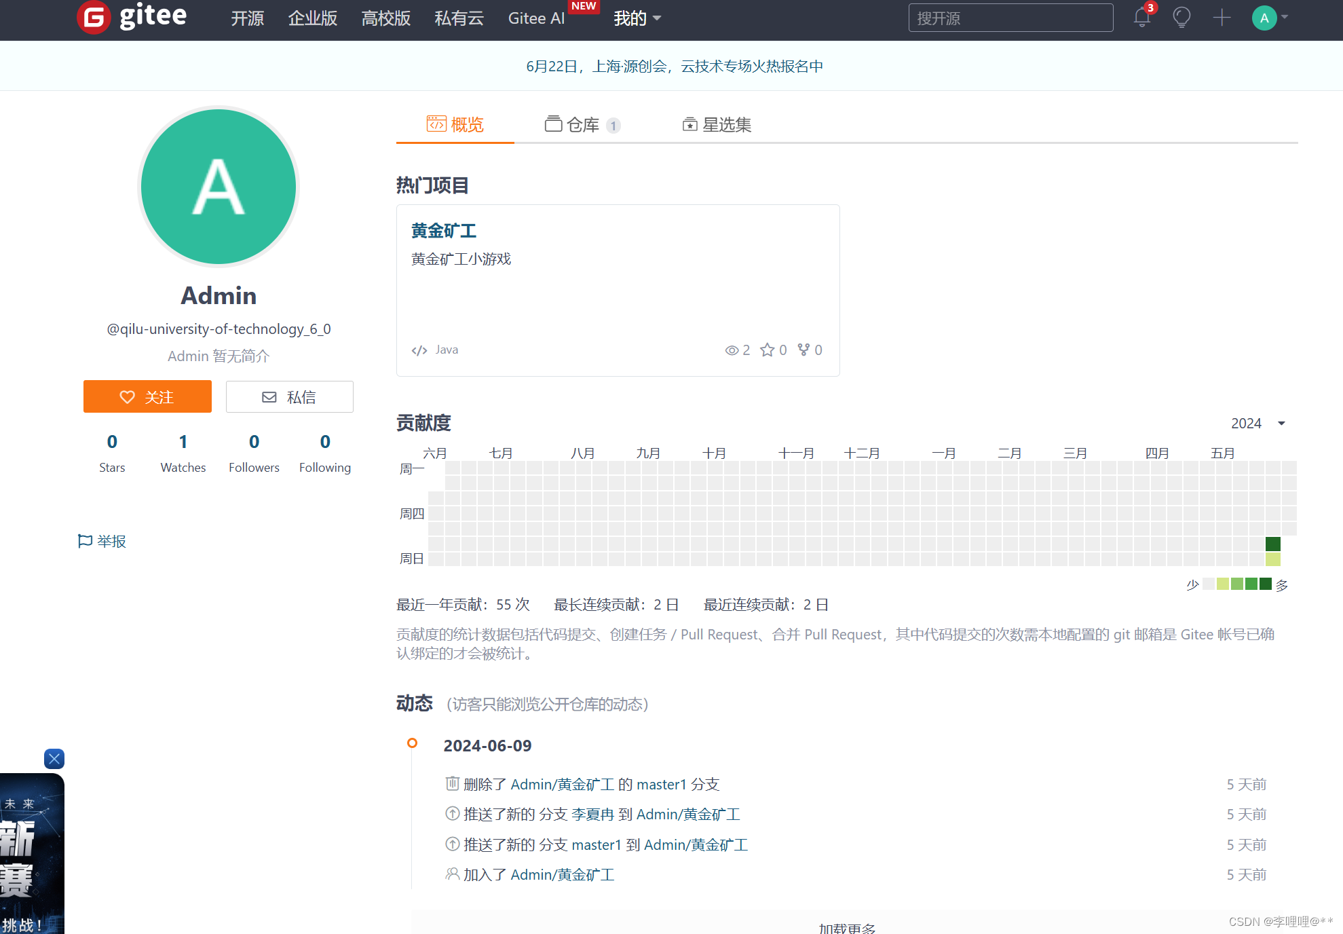Open the notifications bell
1343x934 pixels.
(x=1142, y=18)
